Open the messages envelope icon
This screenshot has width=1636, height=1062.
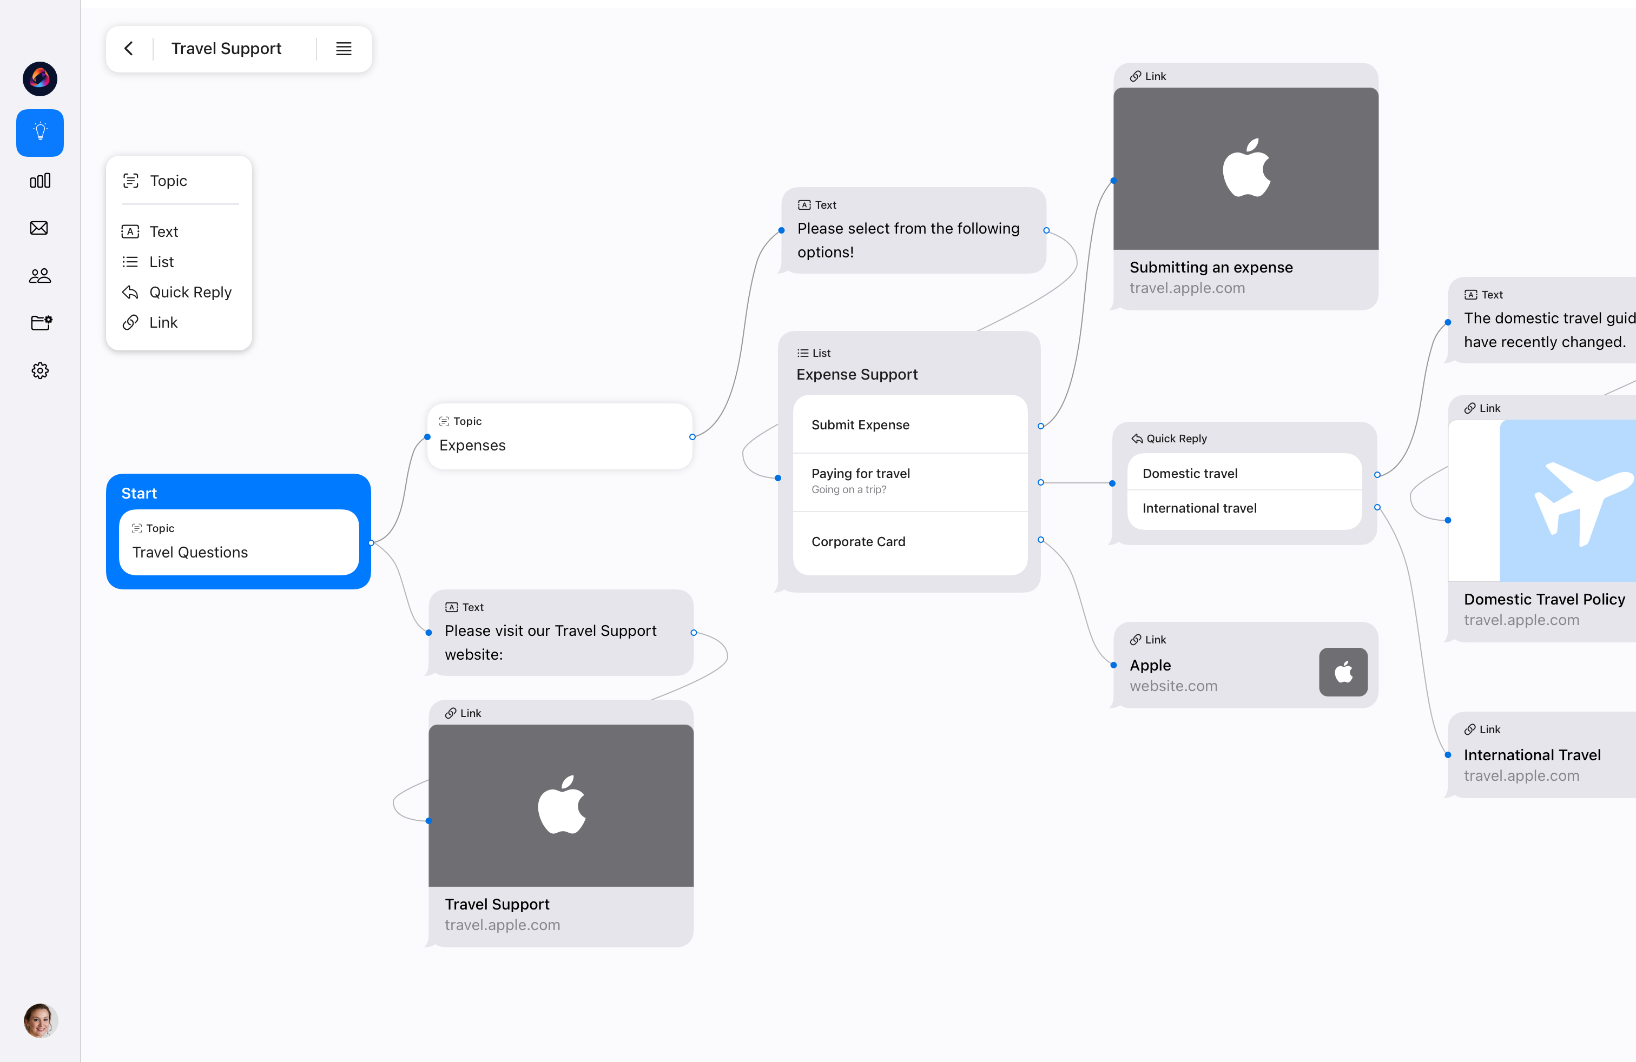[39, 228]
